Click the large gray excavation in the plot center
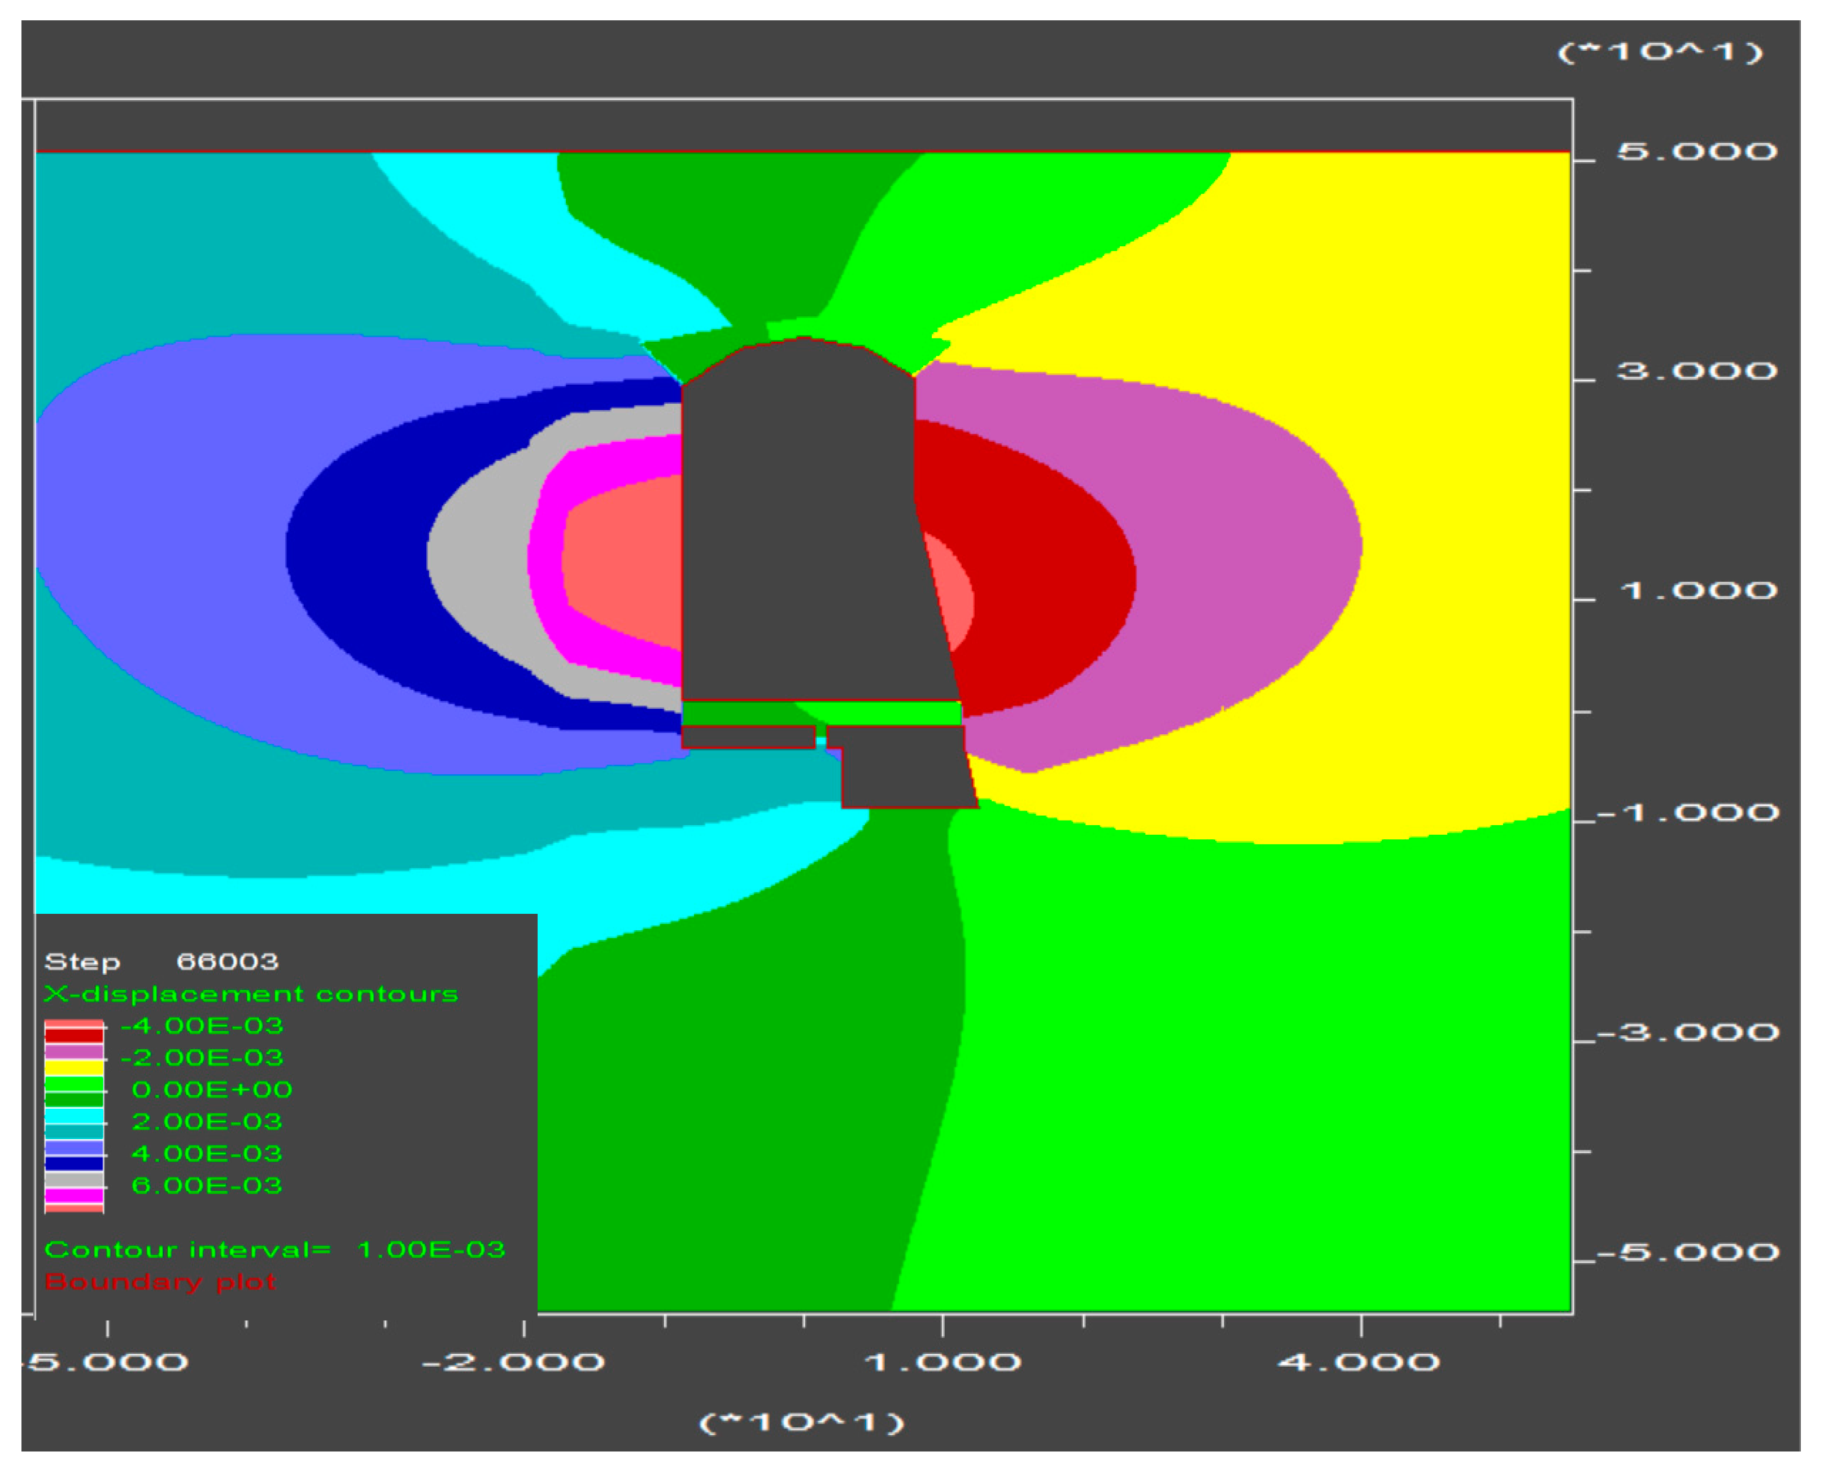Viewport: 1824px width, 1469px height. tap(804, 542)
